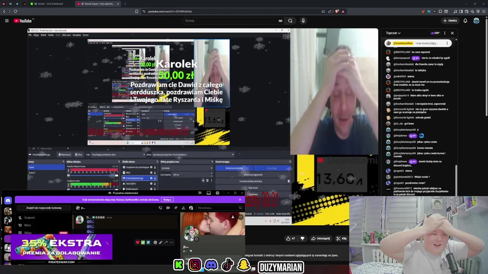Show pinned messages in Discord chat
The height and width of the screenshot is (274, 488).
pos(176,208)
